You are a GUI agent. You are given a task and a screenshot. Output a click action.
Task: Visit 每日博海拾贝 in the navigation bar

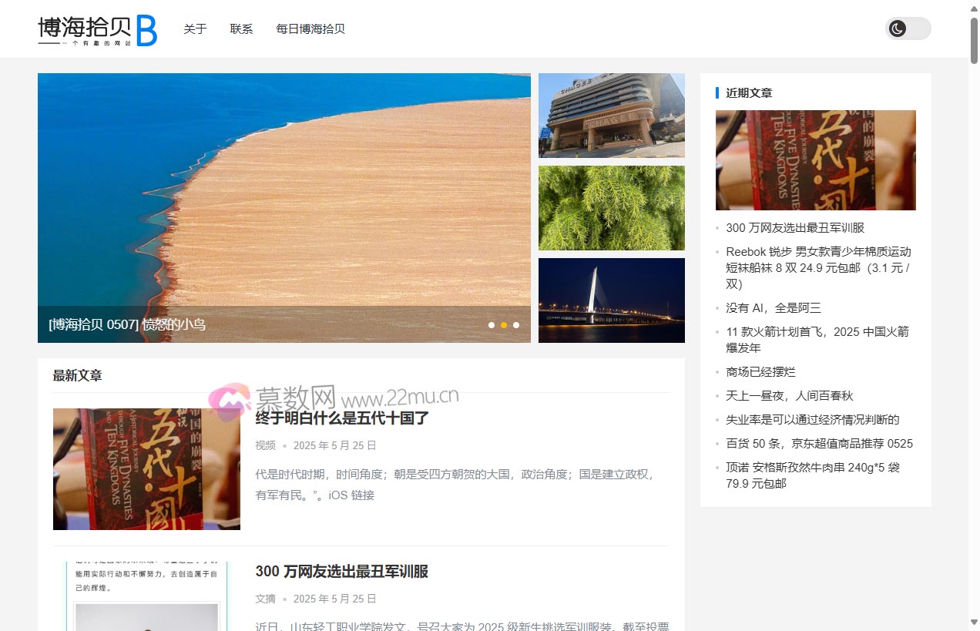pos(310,29)
